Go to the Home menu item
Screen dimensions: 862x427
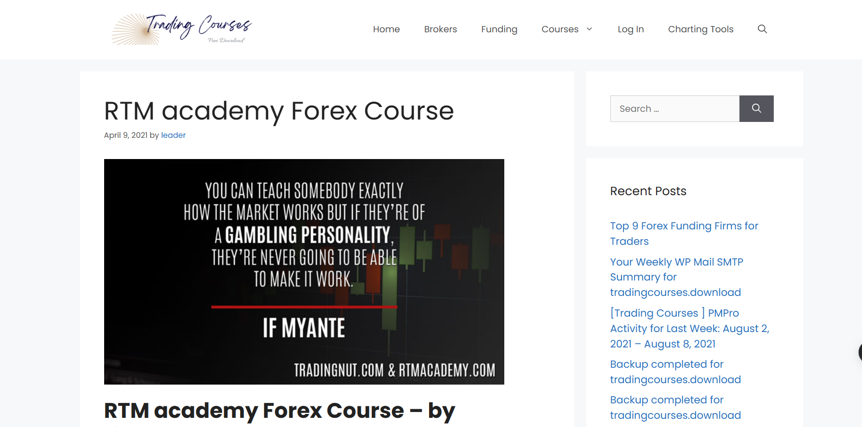click(386, 29)
